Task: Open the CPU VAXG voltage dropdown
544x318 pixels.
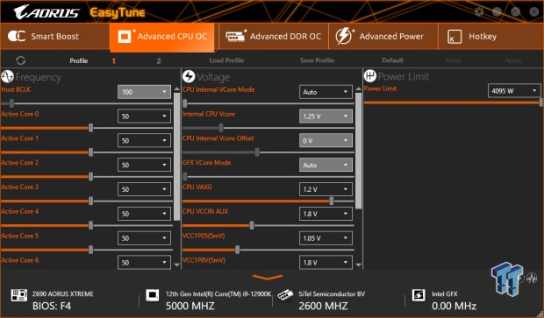Action: [326, 189]
